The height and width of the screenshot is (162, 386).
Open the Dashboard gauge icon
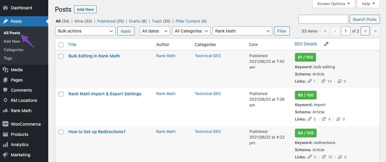click(x=5, y=8)
